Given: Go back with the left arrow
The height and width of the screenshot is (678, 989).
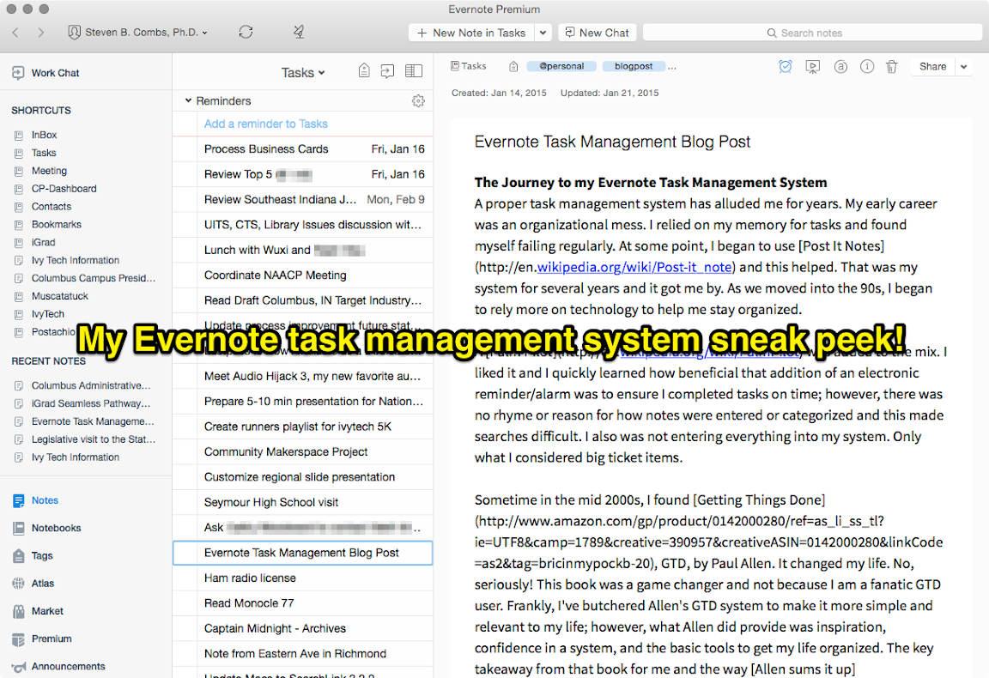Looking at the screenshot, I should 15,32.
